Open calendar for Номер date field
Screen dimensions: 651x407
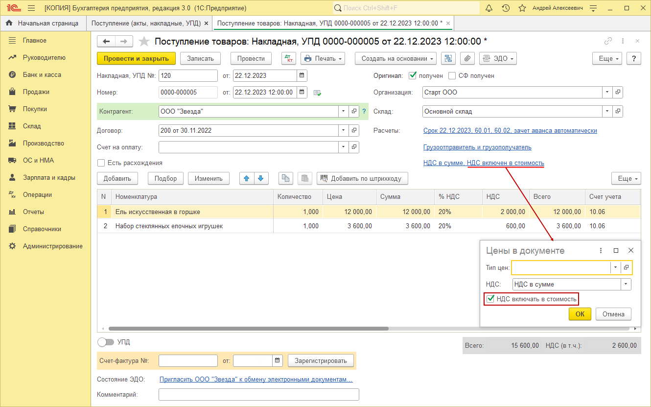302,92
